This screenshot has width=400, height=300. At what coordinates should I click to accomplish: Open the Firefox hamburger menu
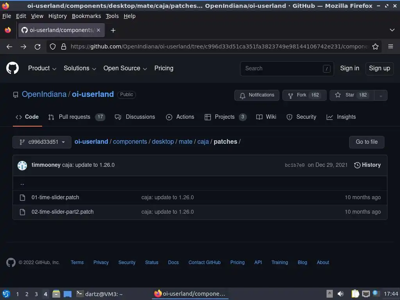[x=391, y=46]
